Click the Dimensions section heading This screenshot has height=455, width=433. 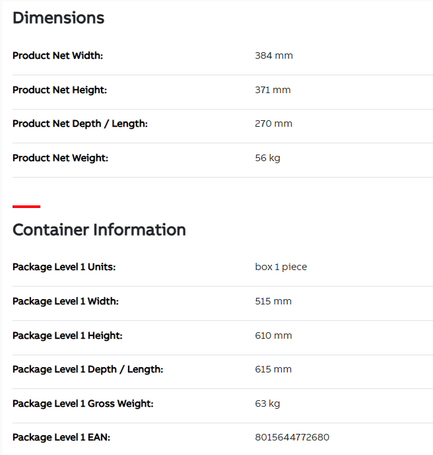pos(58,18)
